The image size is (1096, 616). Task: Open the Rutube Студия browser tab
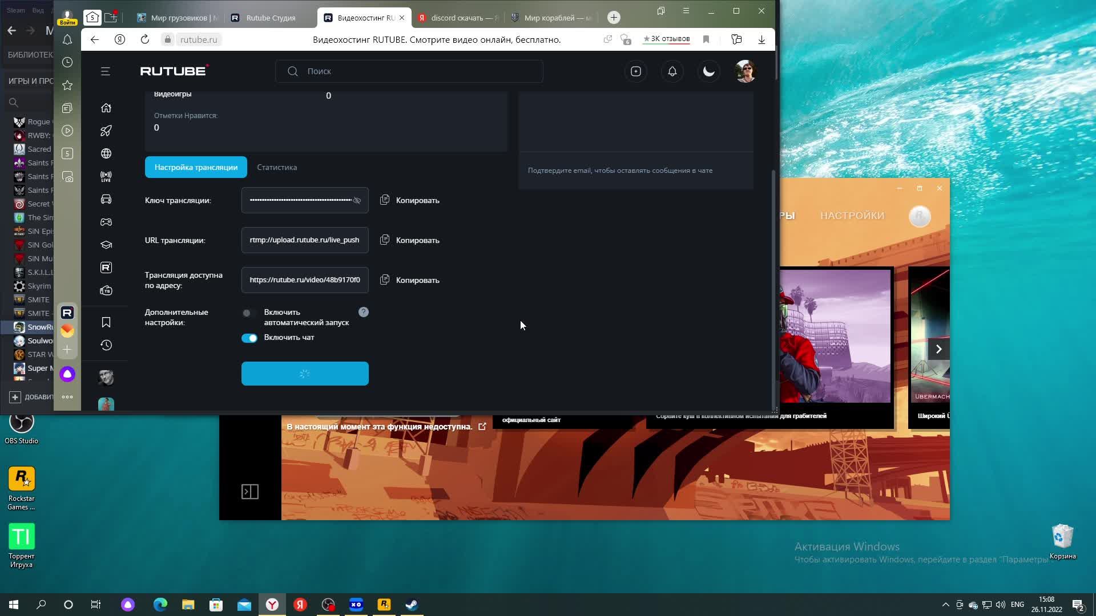tap(271, 18)
